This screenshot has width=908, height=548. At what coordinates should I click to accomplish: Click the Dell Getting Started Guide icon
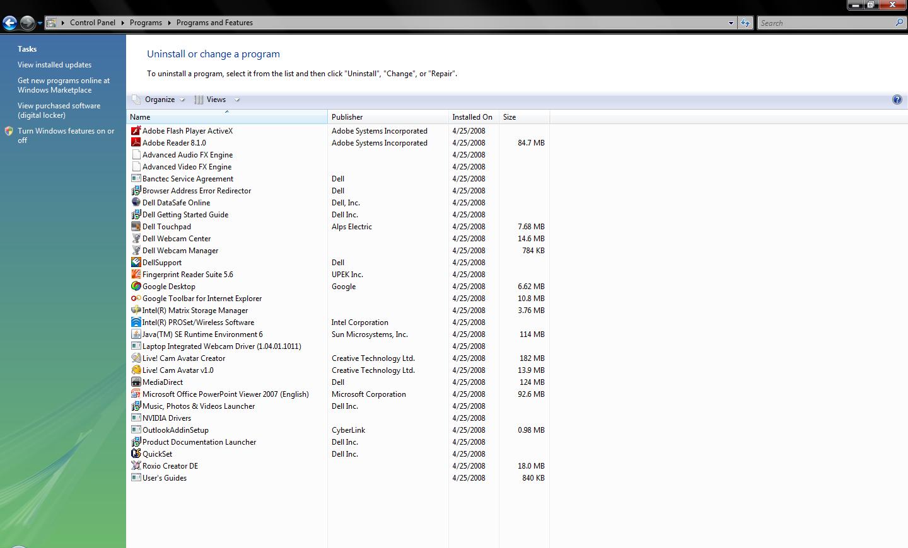(136, 214)
